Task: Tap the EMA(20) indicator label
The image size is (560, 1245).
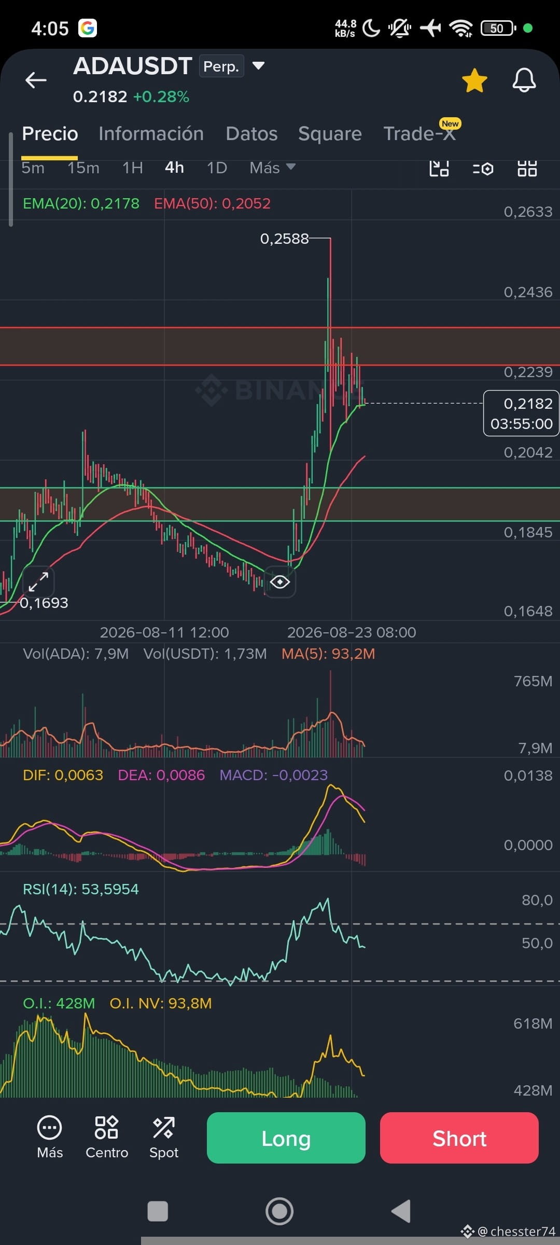Action: pos(81,203)
